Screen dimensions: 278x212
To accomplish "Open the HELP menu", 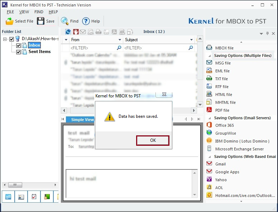I will click(x=53, y=12).
